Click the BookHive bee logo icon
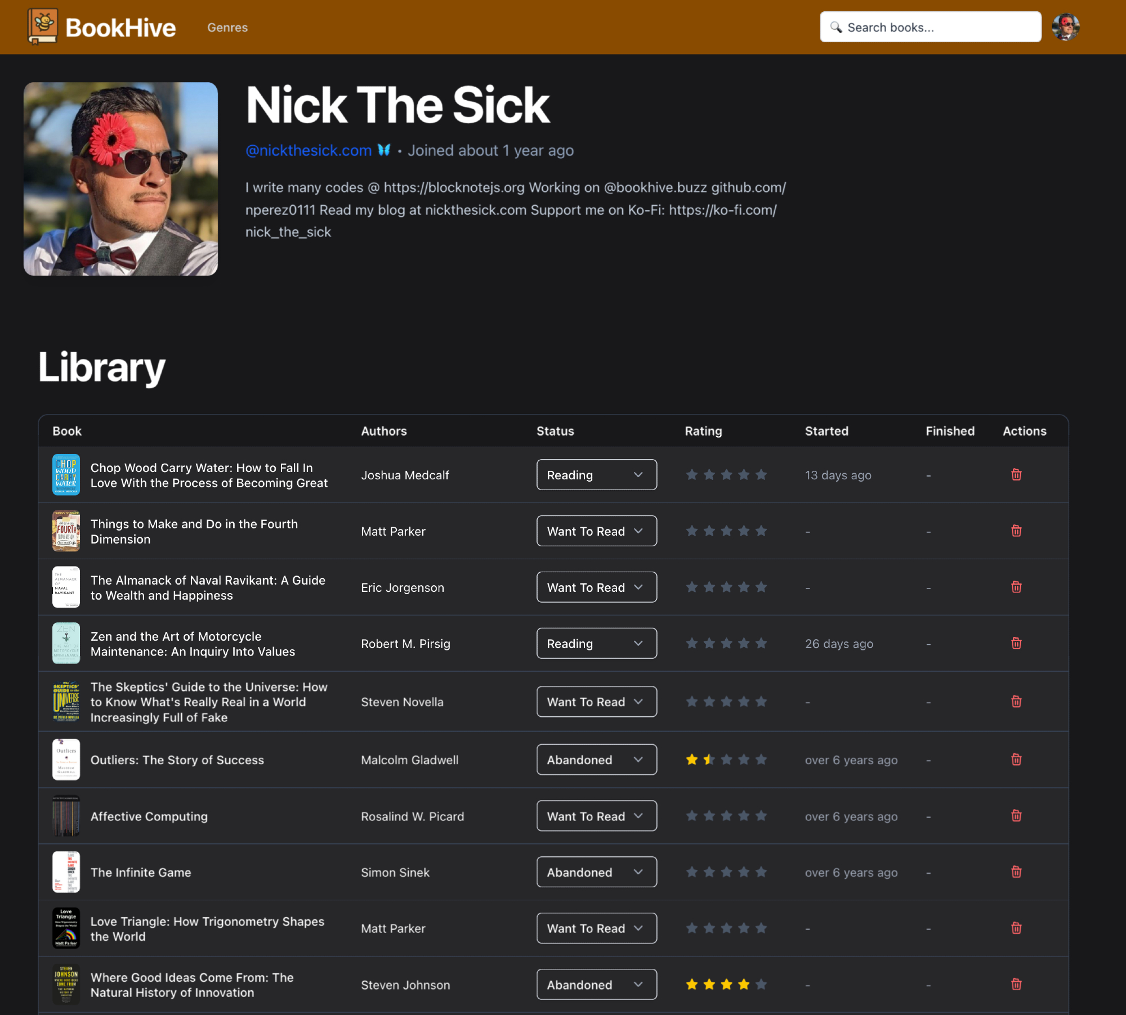The image size is (1126, 1015). [x=42, y=26]
